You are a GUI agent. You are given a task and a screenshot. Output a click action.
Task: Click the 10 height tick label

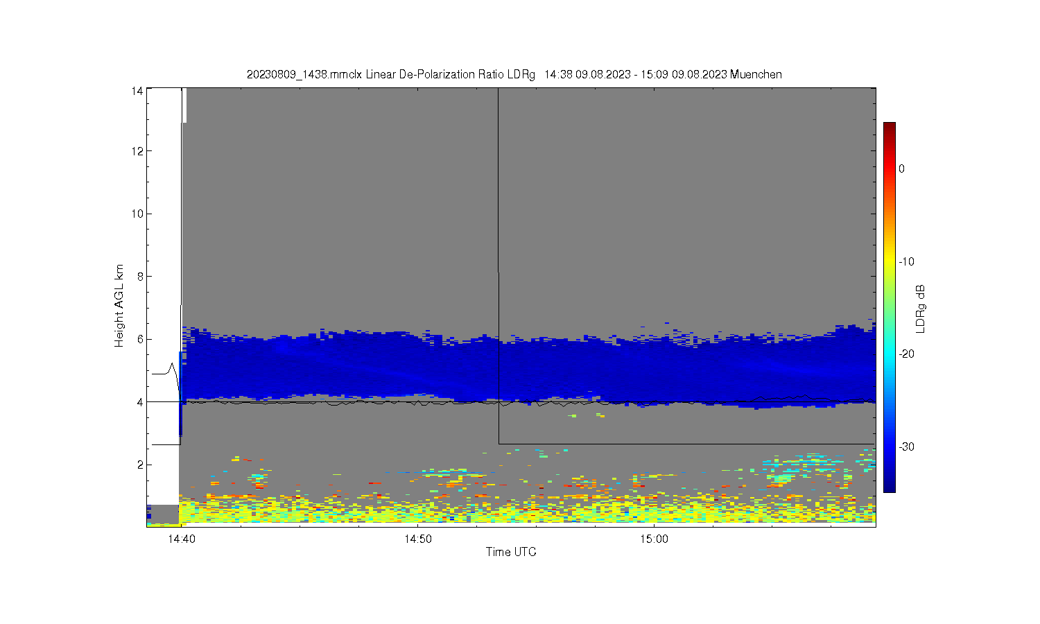pos(138,214)
